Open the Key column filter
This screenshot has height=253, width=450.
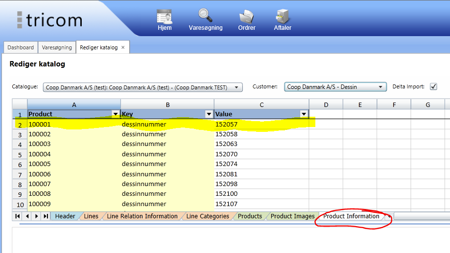209,114
